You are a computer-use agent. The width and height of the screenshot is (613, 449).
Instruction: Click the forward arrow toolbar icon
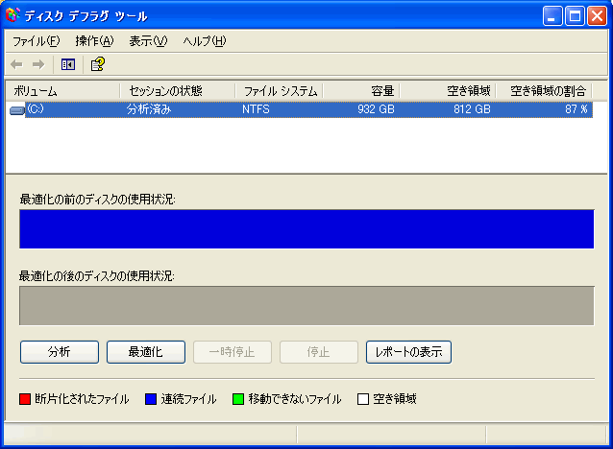(38, 64)
